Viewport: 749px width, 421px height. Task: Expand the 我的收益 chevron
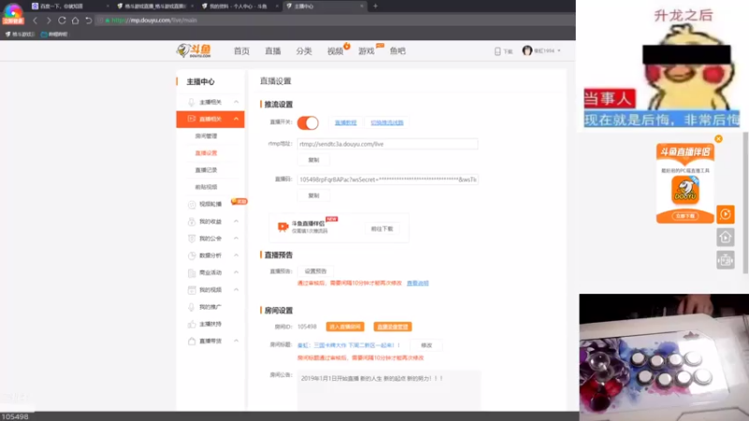pyautogui.click(x=236, y=222)
